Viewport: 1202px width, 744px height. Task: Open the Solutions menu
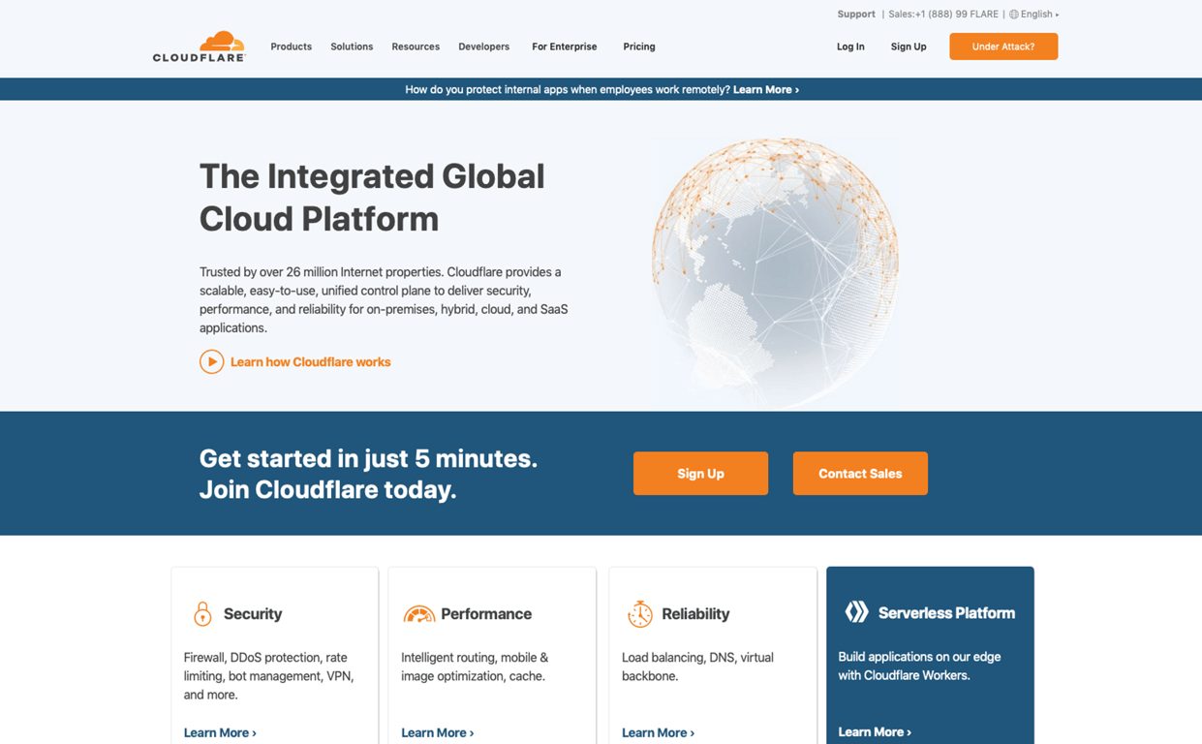(x=352, y=46)
